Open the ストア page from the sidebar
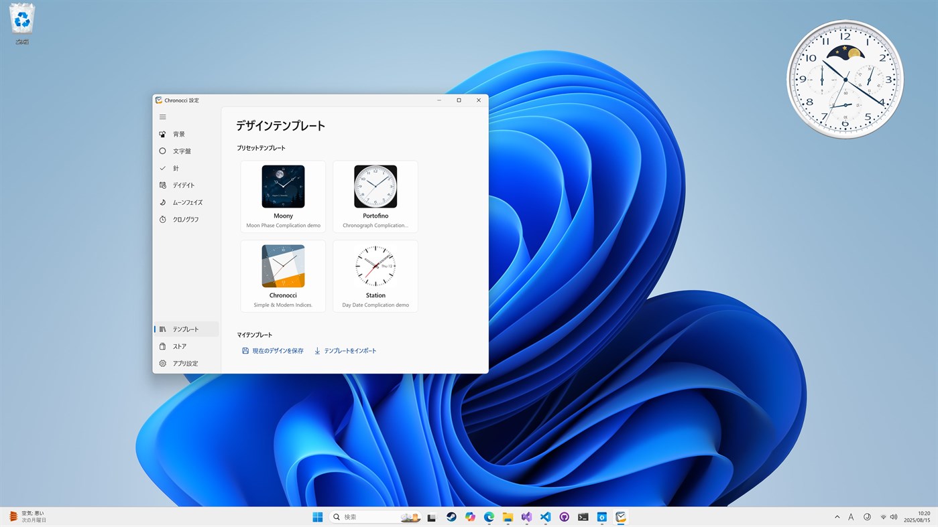 click(x=186, y=346)
